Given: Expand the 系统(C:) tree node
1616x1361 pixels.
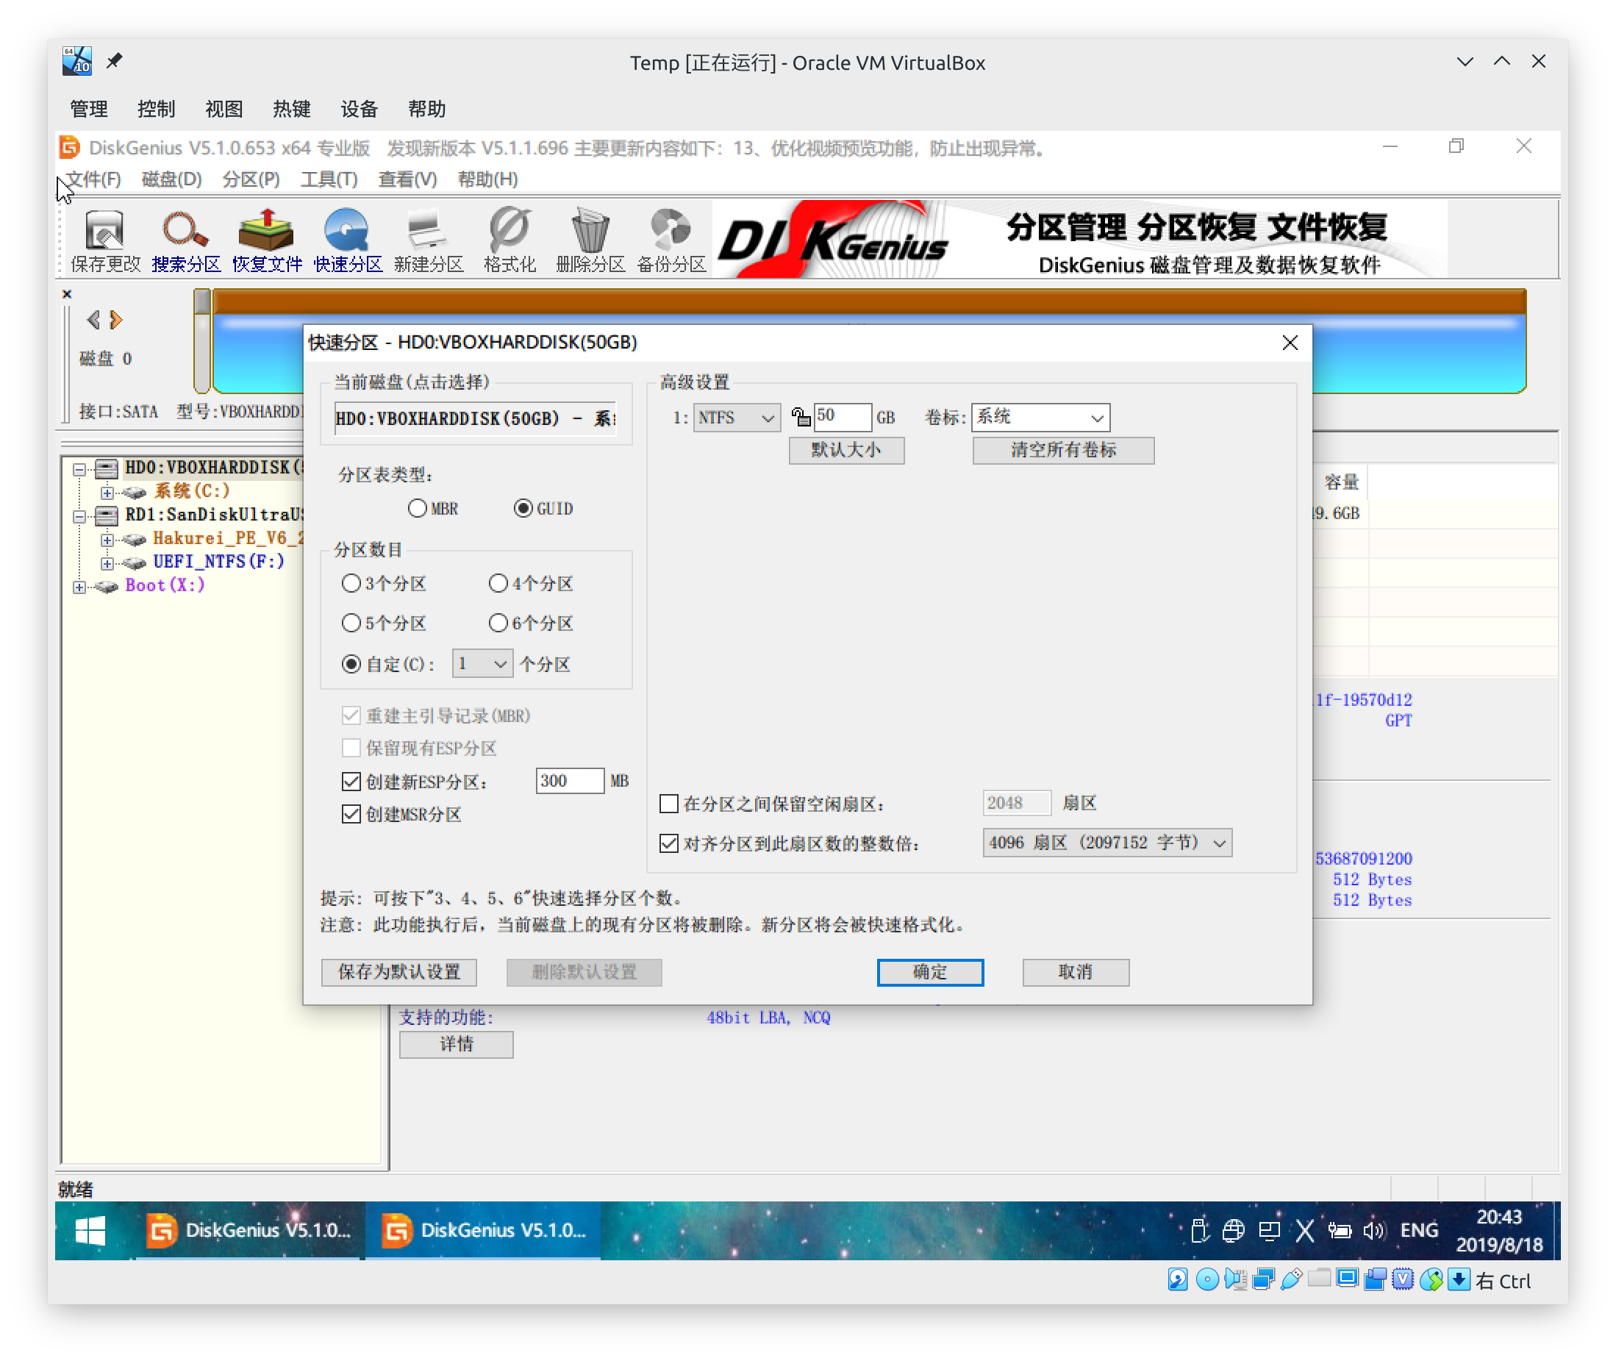Looking at the screenshot, I should click(107, 492).
